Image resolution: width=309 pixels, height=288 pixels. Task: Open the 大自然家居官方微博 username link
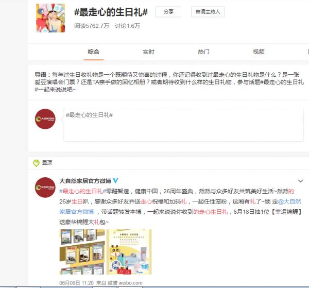pyautogui.click(x=85, y=181)
